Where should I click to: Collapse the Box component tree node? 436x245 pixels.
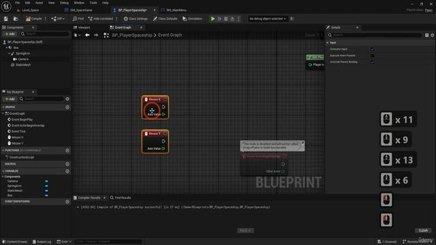[7, 48]
